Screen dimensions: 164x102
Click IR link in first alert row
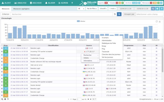coord(156,48)
